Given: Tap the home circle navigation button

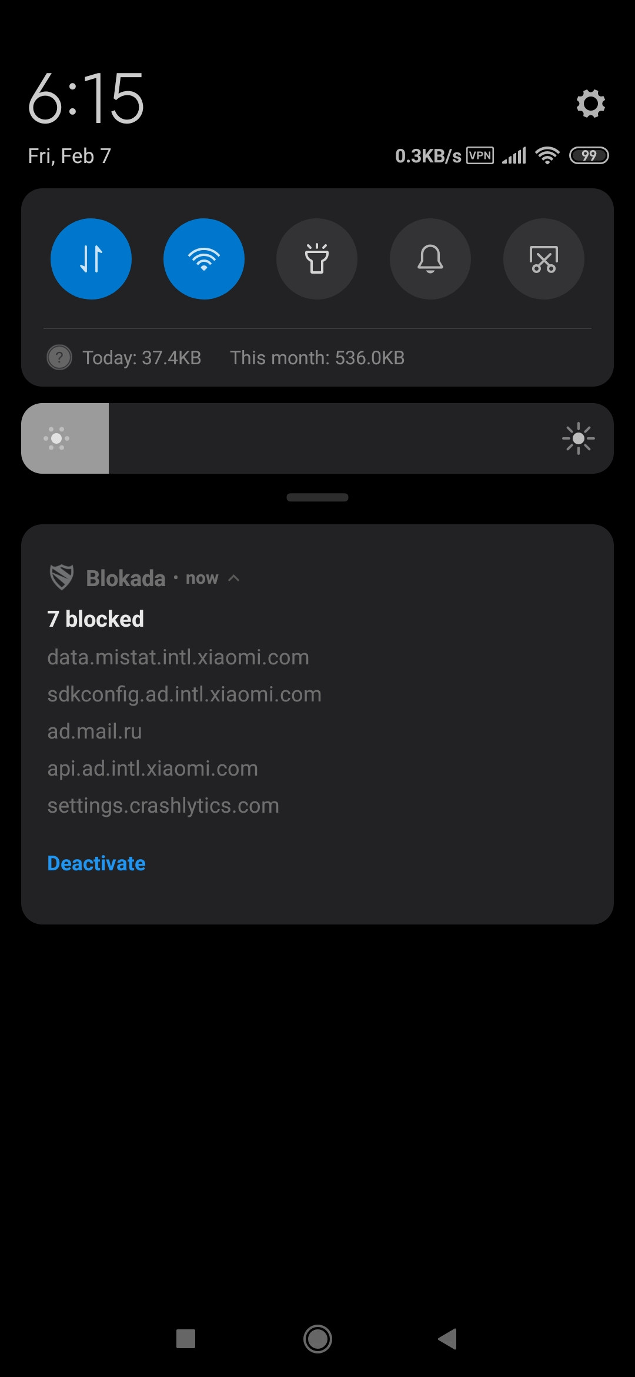Looking at the screenshot, I should pos(317,1339).
